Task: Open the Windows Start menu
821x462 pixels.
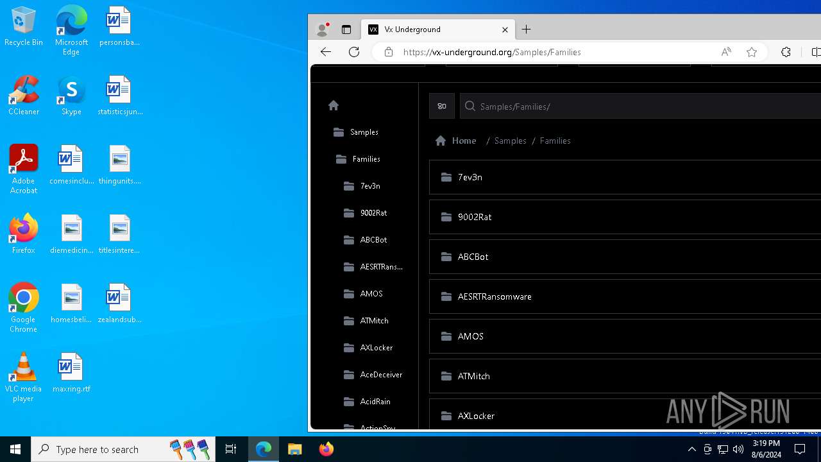Action: click(x=15, y=449)
